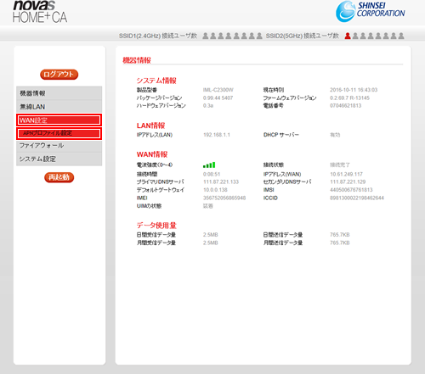Open the ファイアウォール menu item
Viewport: 425px width, 374px height.
(x=59, y=146)
